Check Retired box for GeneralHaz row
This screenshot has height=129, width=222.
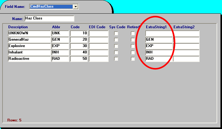point(133,40)
